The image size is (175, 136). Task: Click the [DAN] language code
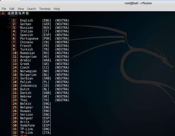coord(47,93)
